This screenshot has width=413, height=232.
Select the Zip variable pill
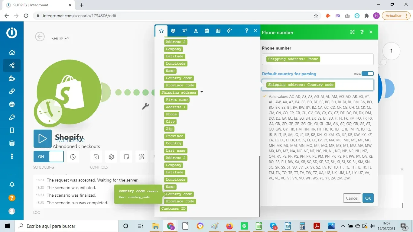click(169, 129)
